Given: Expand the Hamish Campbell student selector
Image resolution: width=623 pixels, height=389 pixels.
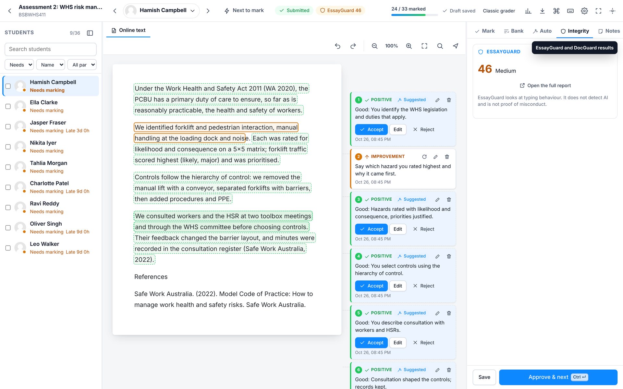Looking at the screenshot, I should (x=161, y=11).
